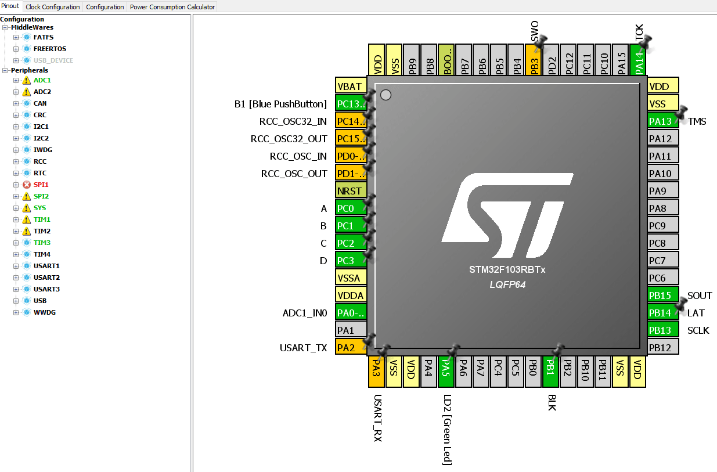Screen dimensions: 717x472
Task: Click pin PB3 labeled SWO
Action: [x=533, y=60]
